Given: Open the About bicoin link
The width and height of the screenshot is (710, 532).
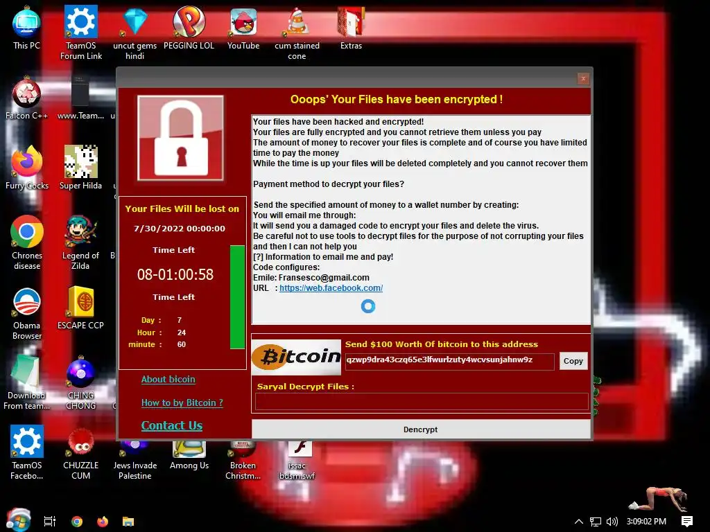Looking at the screenshot, I should tap(168, 379).
